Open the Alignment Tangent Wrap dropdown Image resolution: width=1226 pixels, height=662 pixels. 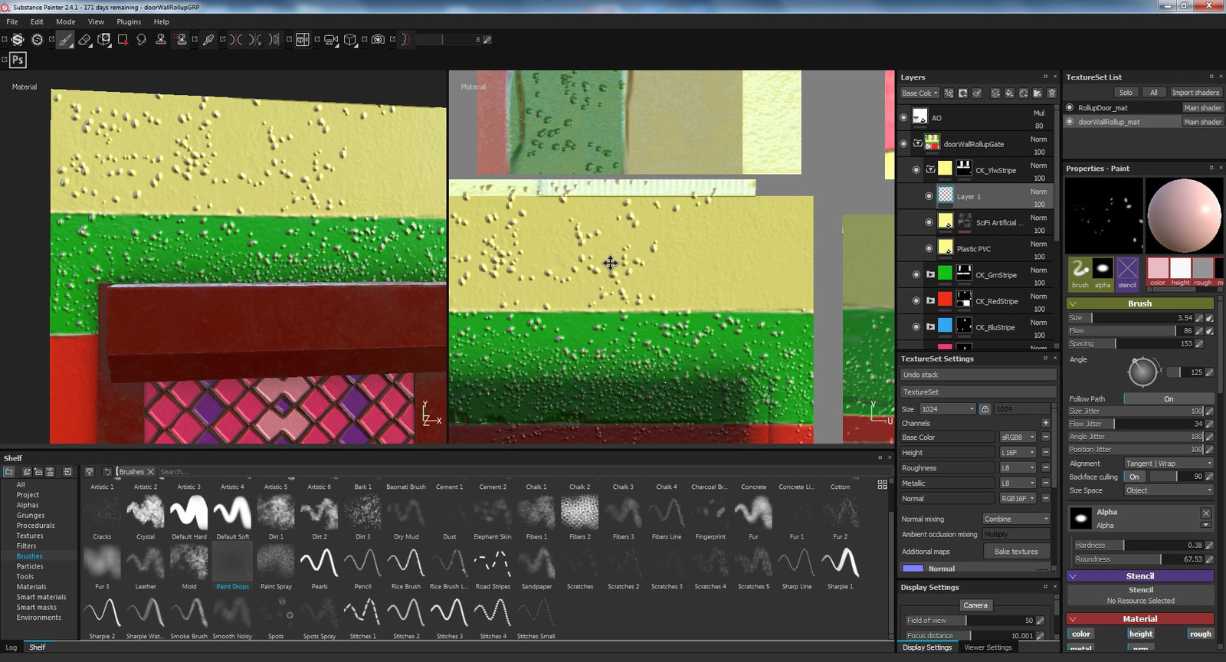tap(1169, 464)
